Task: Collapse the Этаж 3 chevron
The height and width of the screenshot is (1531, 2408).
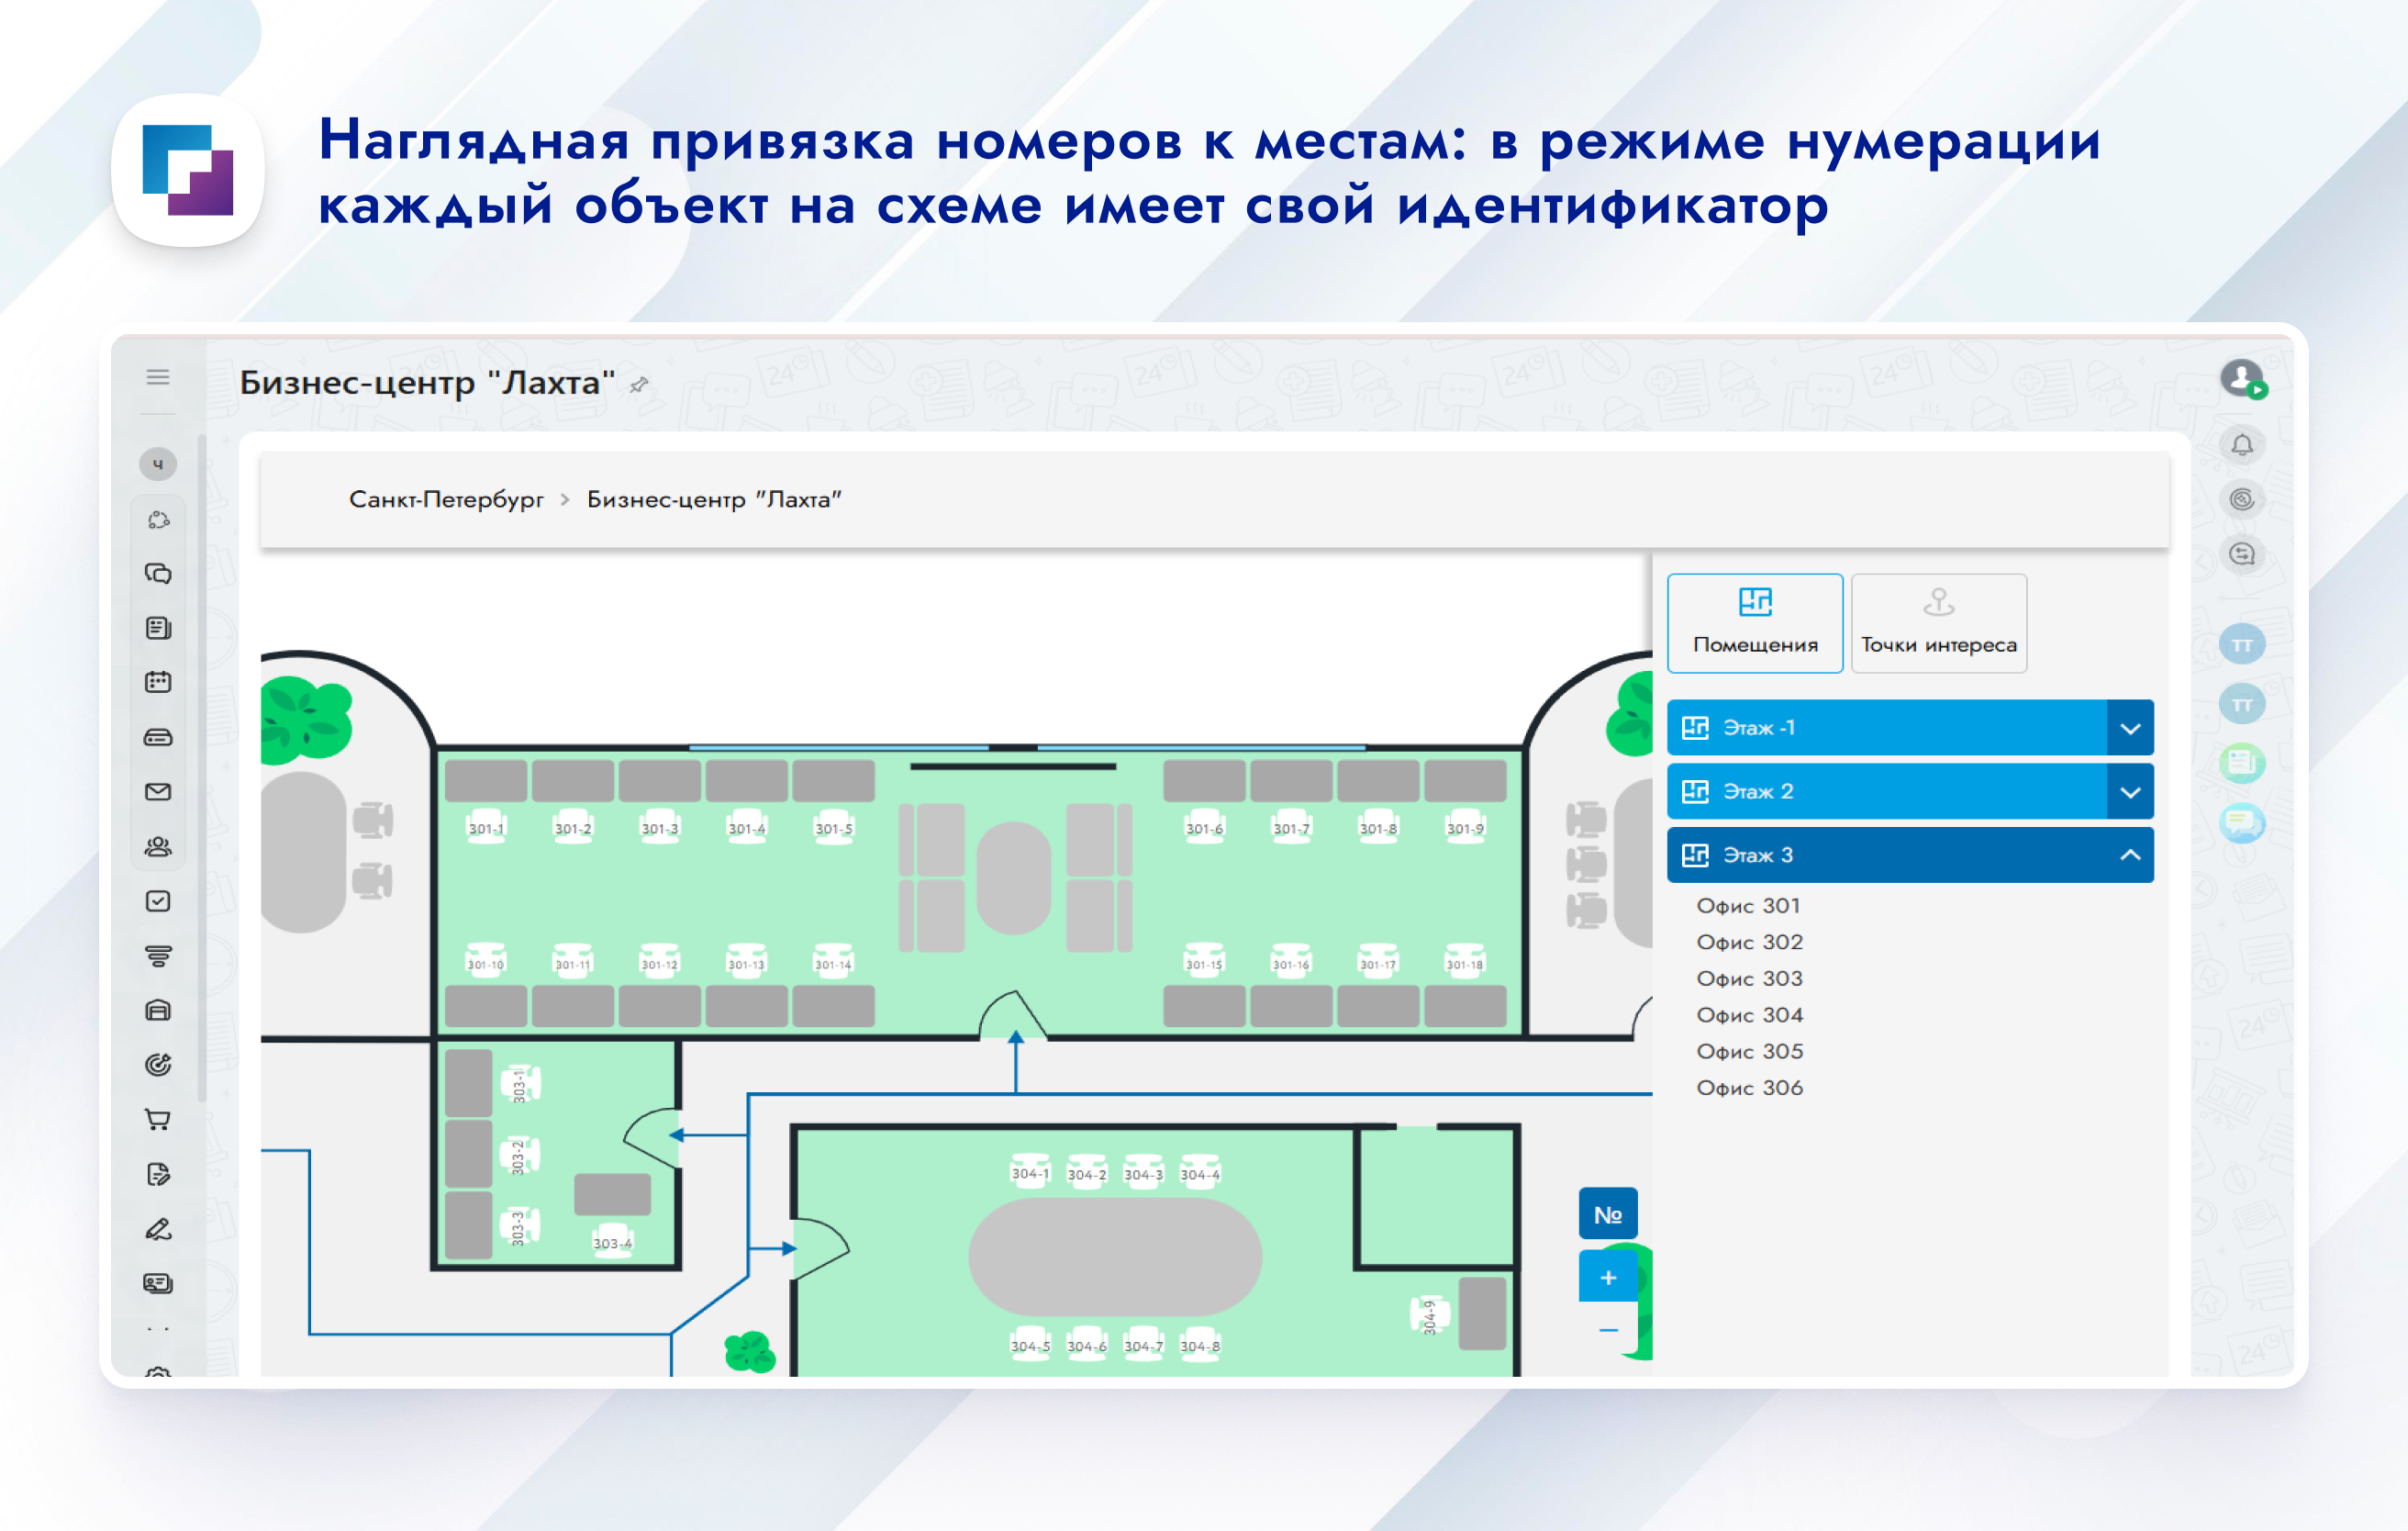Action: click(x=2130, y=855)
